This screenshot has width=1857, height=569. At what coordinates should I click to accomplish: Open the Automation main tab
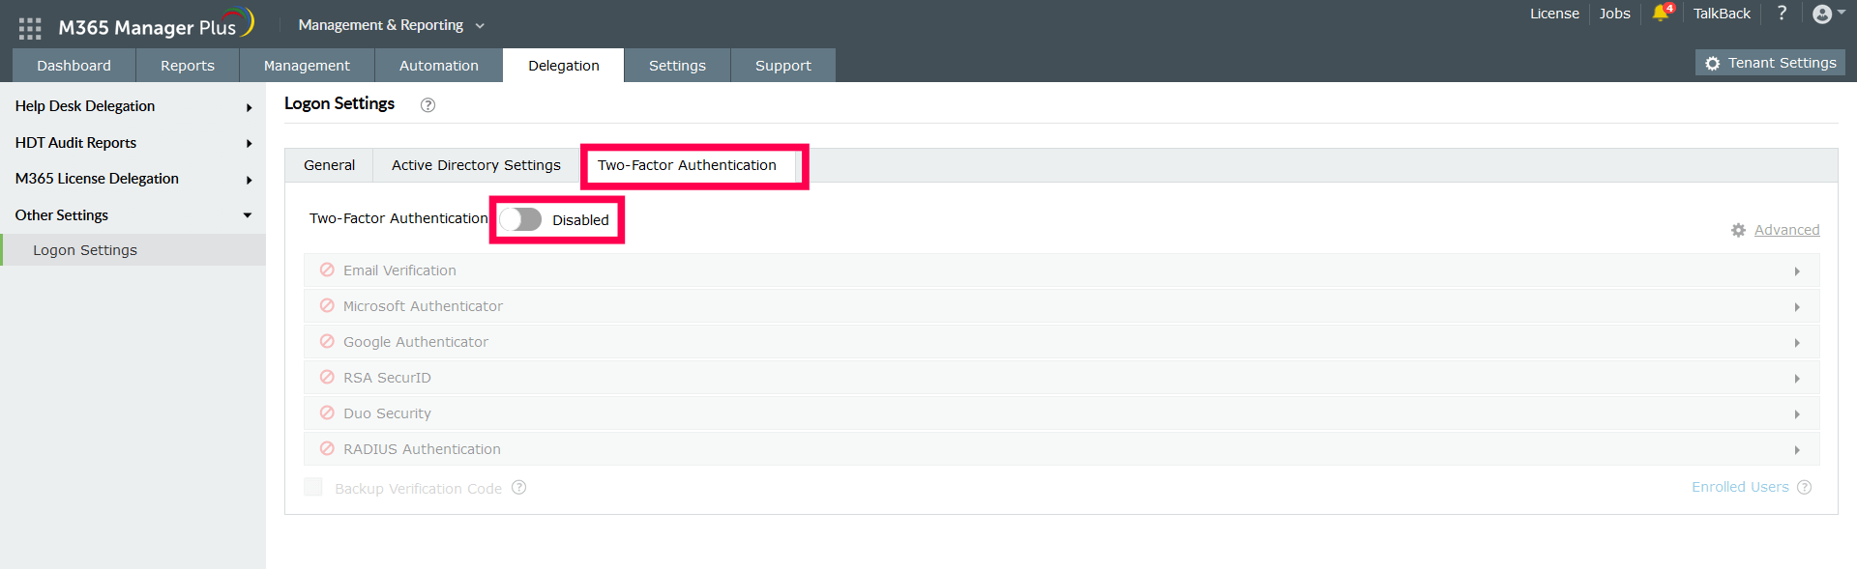click(438, 66)
